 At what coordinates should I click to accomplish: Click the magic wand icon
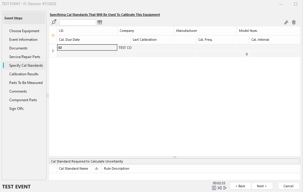[x=286, y=22]
